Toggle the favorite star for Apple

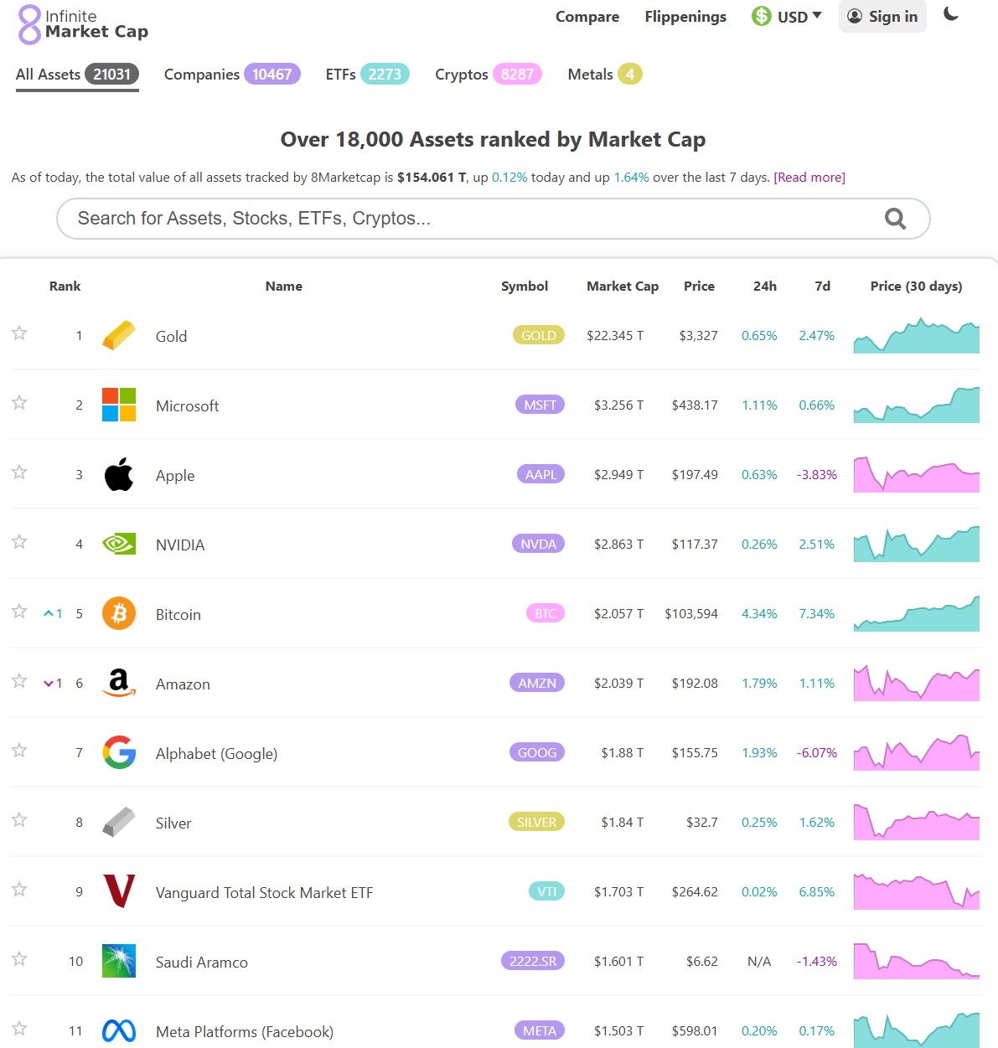(x=19, y=472)
